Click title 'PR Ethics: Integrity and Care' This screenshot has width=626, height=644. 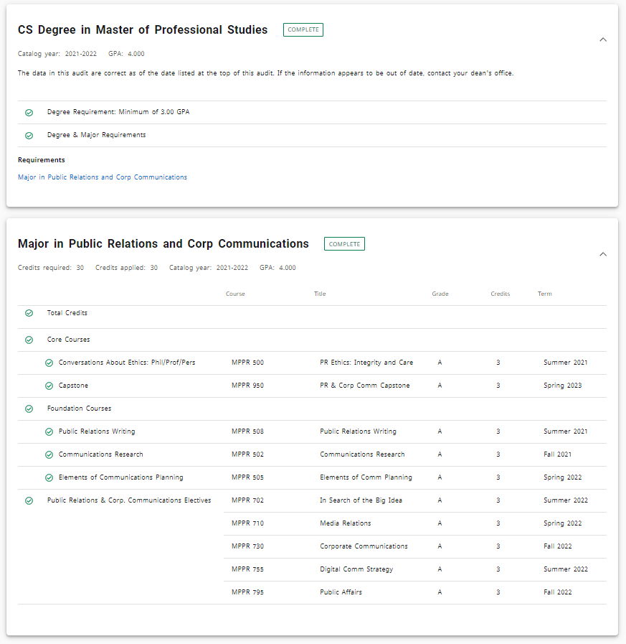tap(366, 363)
